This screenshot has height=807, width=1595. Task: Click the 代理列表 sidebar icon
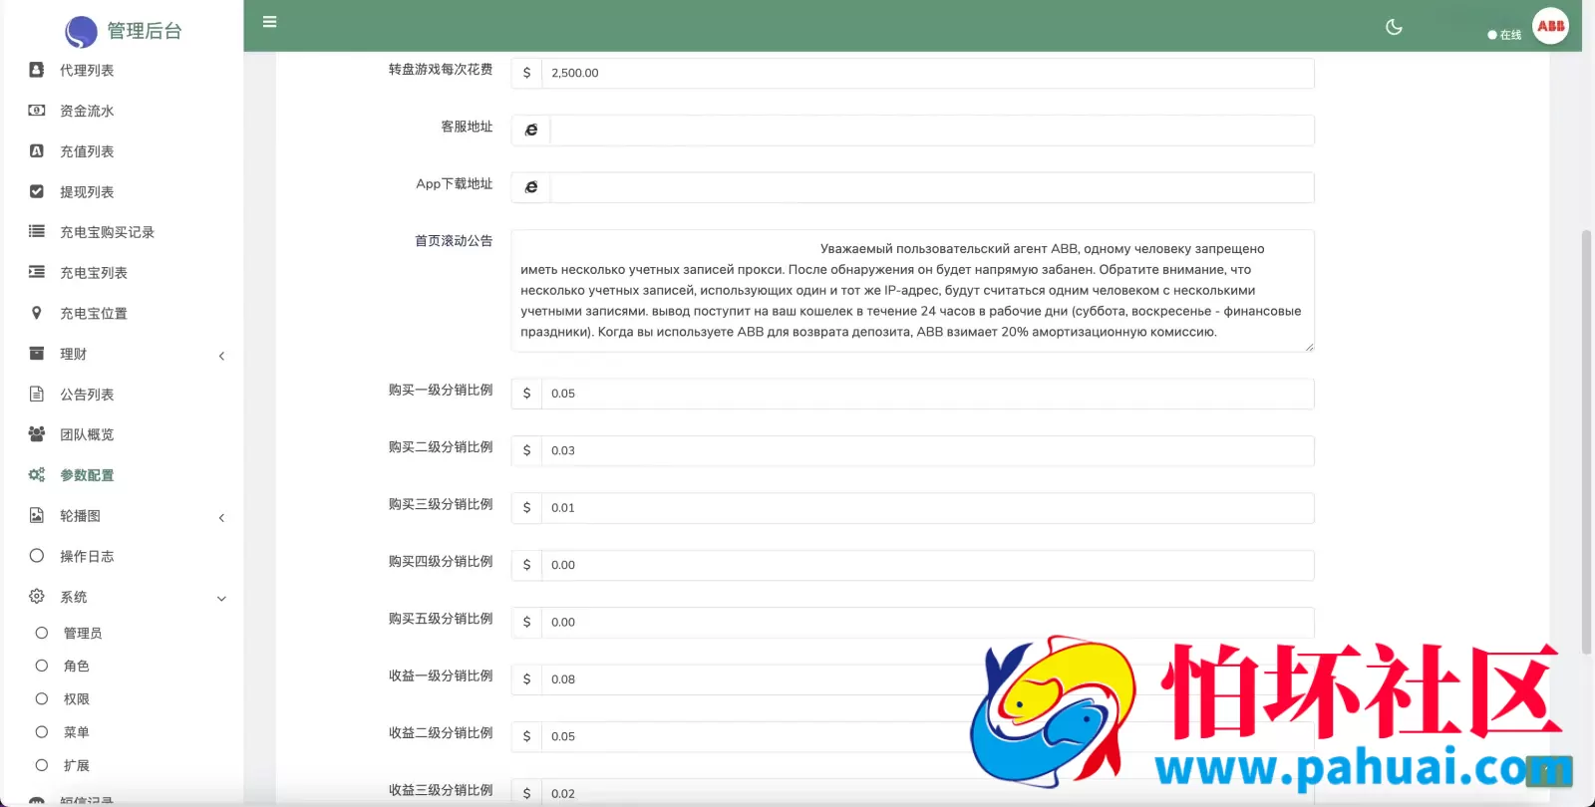[x=37, y=70]
